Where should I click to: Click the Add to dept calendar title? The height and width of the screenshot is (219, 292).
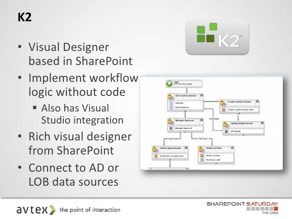pyautogui.click(x=170, y=148)
